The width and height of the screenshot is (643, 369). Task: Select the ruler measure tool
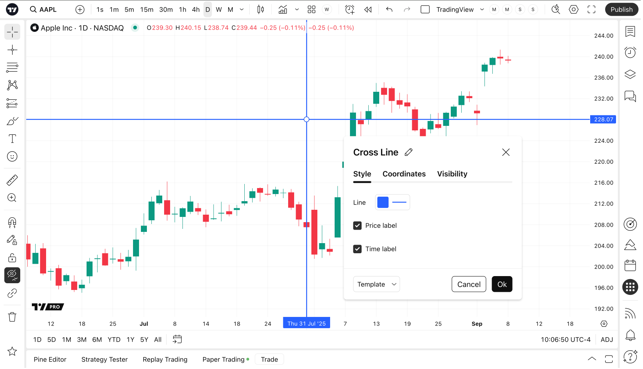[x=12, y=181]
